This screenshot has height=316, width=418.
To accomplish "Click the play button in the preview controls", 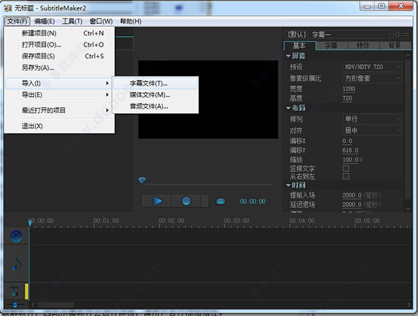I will 157,201.
